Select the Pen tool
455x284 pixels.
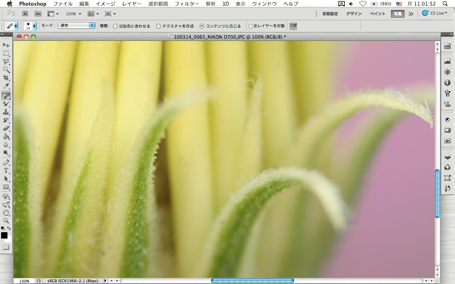pyautogui.click(x=6, y=163)
